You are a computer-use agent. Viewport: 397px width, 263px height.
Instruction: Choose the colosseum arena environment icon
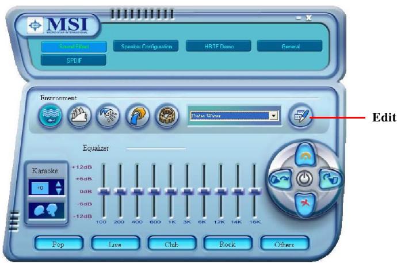coord(167,116)
